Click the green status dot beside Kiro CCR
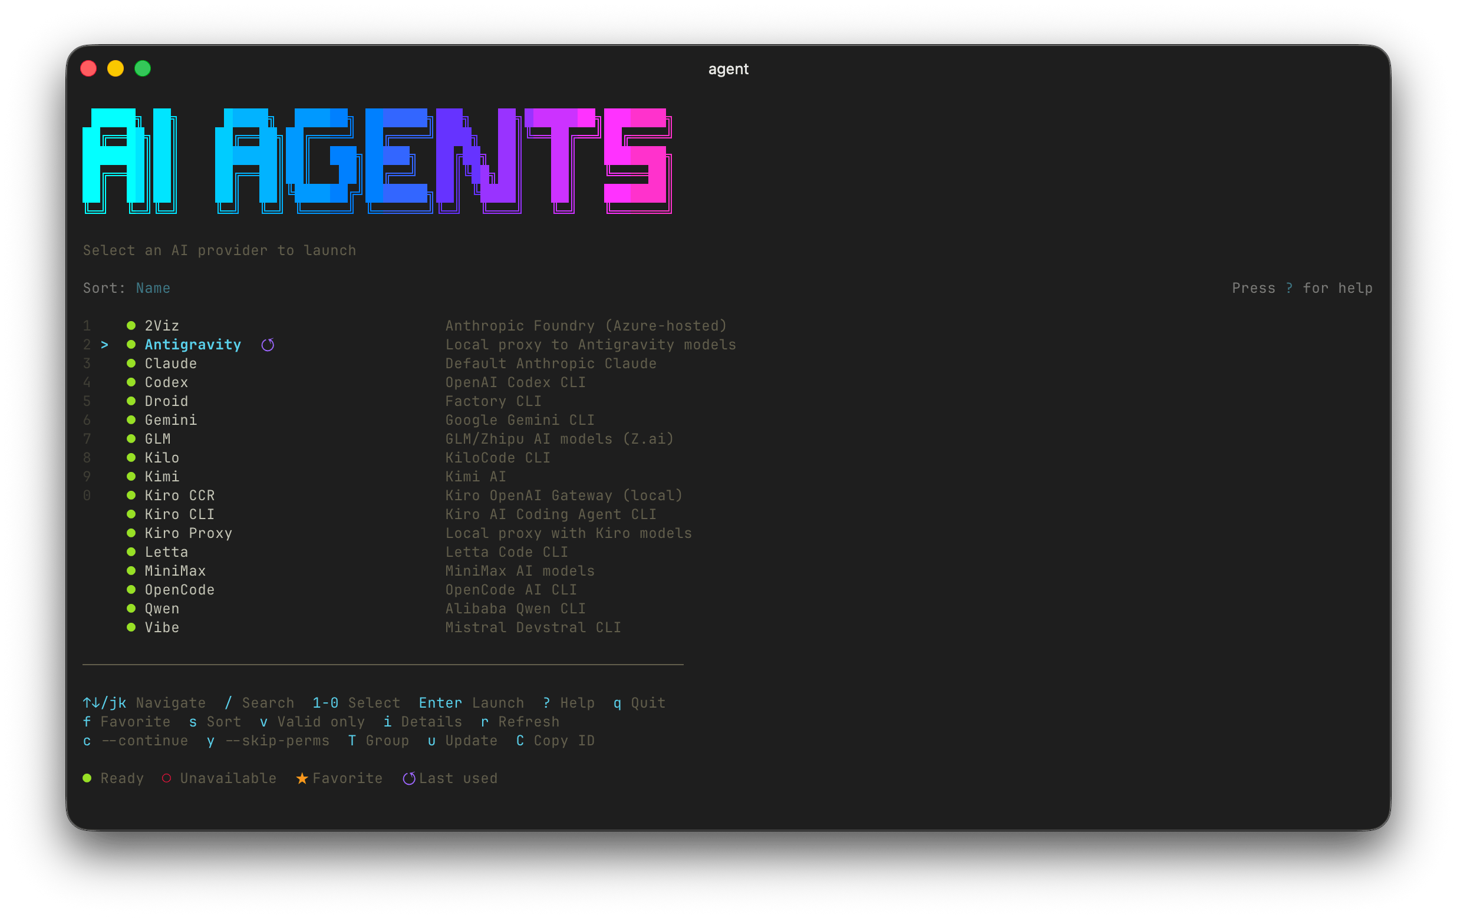 point(131,496)
